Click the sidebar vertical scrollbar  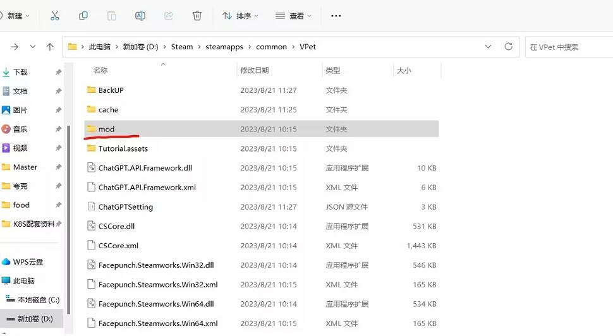coord(69,220)
